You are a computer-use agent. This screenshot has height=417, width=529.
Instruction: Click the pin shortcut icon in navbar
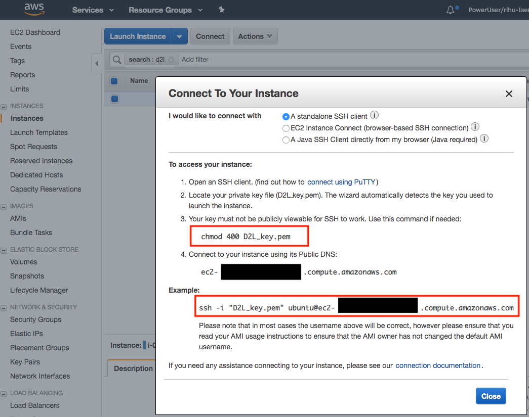(x=221, y=10)
